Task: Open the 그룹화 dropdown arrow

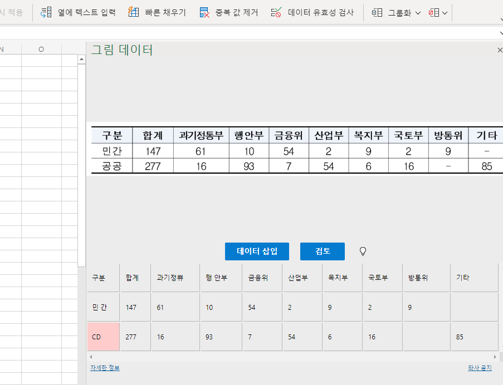Action: [418, 13]
